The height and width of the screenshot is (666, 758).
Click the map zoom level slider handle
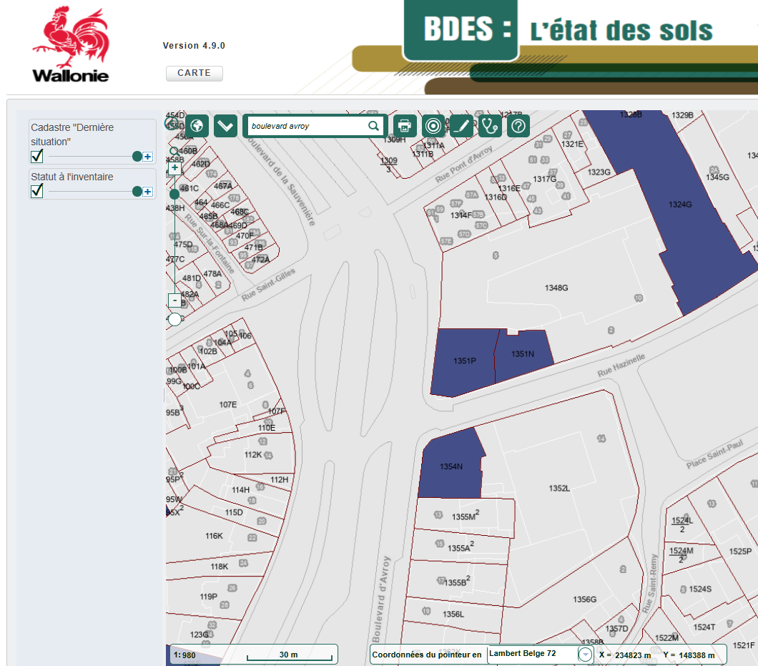(x=174, y=194)
